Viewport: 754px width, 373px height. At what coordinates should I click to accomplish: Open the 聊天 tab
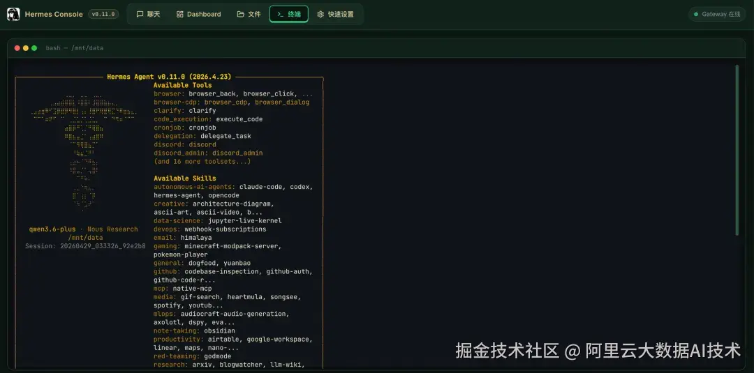[148, 15]
